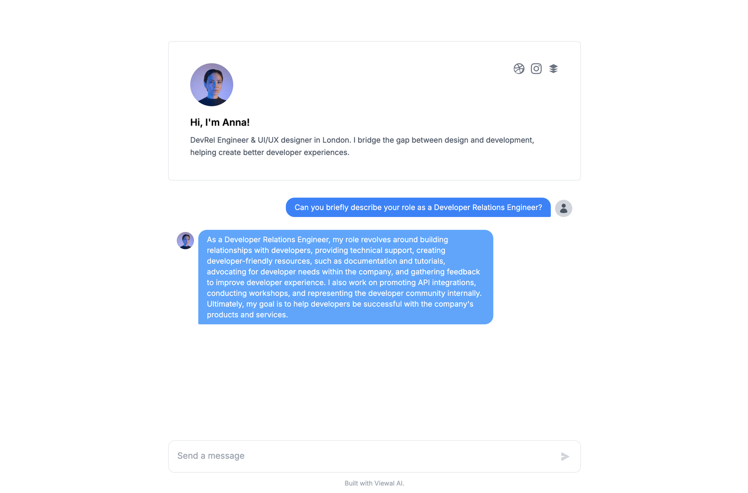Click Anna's long reply message bubble
The height and width of the screenshot is (493, 748).
pos(345,277)
